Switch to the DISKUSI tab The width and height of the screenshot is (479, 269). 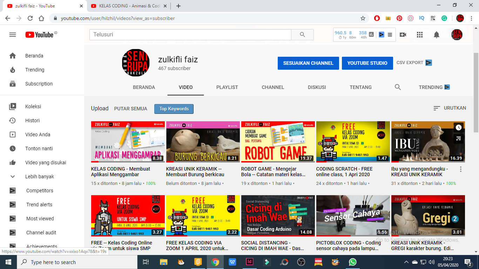[x=317, y=87]
